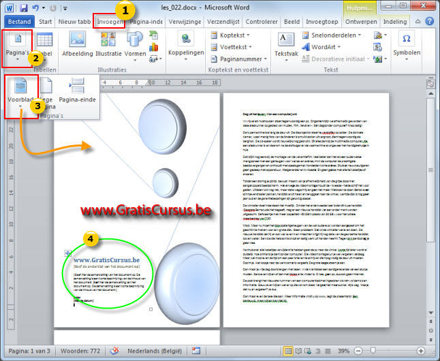Image resolution: width=440 pixels, height=361 pixels.
Task: Click the zoom out minus button
Action: pos(358,351)
